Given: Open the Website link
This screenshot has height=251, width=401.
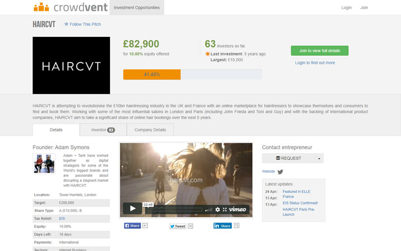Looking at the screenshot, I should tap(268, 171).
